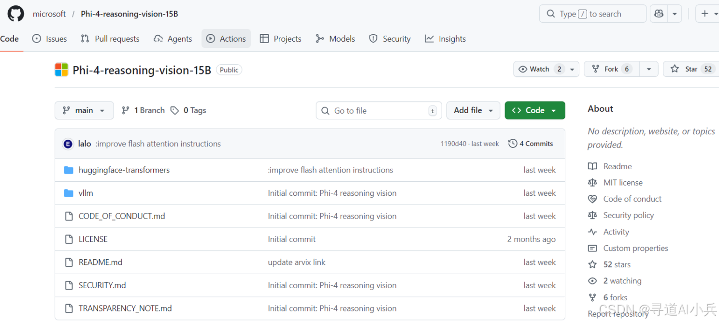Switch to the Projects tab

(x=280, y=39)
